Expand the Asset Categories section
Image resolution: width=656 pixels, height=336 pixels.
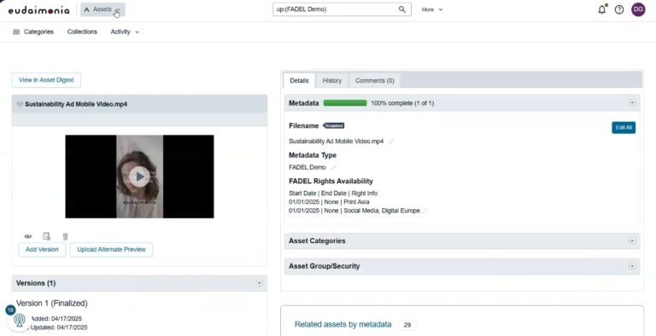click(632, 241)
